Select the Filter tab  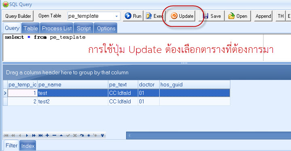[x=11, y=145]
